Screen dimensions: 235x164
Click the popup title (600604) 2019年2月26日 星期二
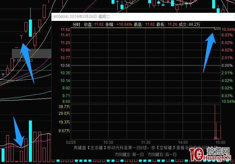[x=81, y=17]
